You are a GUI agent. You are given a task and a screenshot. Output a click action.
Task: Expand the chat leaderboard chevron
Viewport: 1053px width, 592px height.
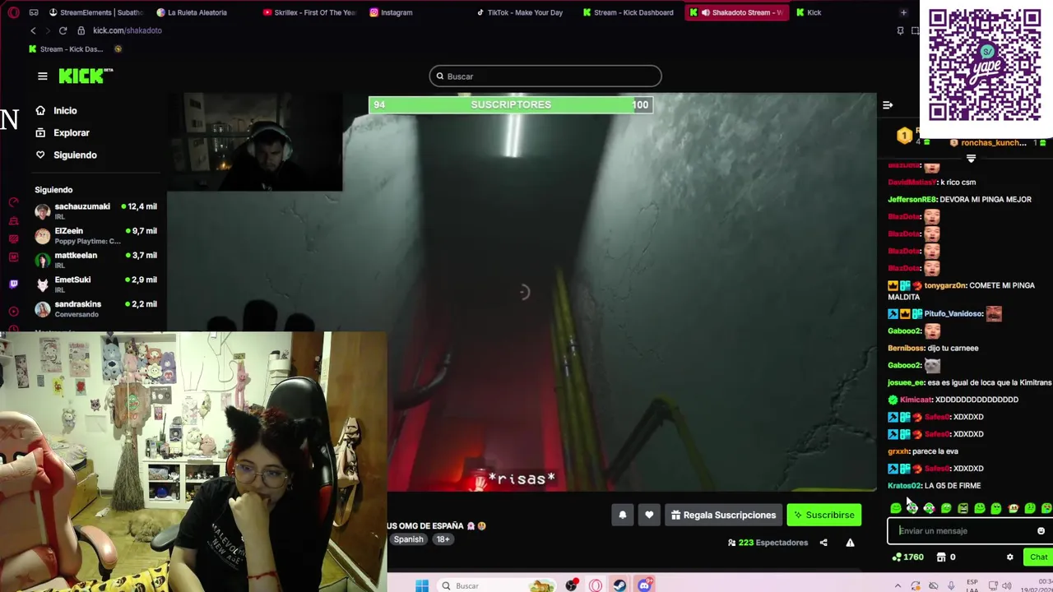(x=971, y=158)
